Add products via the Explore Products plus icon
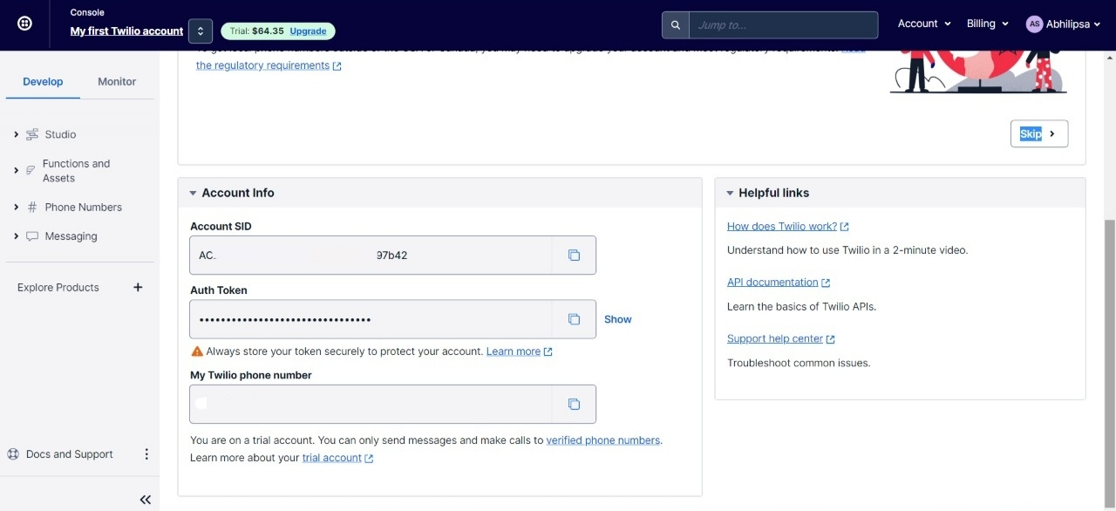The width and height of the screenshot is (1116, 511). click(x=137, y=287)
